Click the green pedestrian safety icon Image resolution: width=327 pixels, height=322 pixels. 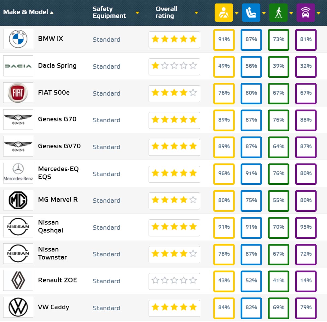coord(278,13)
